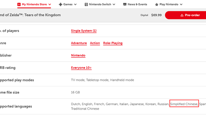Select the $69.99 price text
Viewport: 206px width, 116px height.
pos(156,15)
